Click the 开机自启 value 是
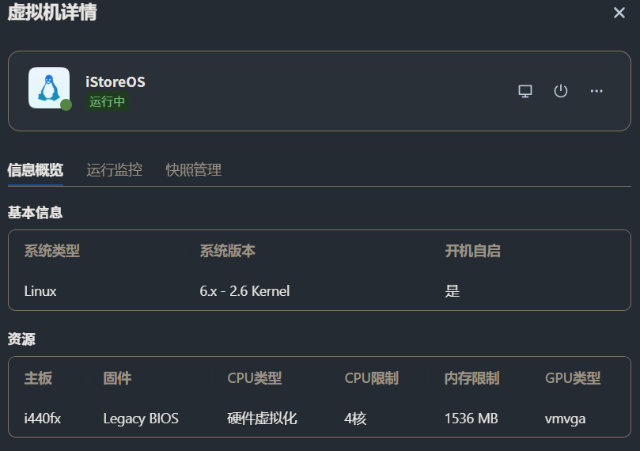The width and height of the screenshot is (640, 451). (x=452, y=291)
